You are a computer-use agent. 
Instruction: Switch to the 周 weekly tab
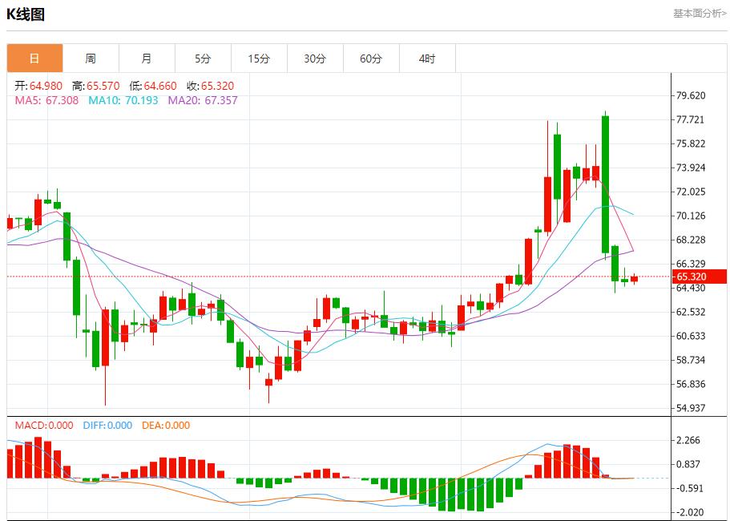(91, 59)
